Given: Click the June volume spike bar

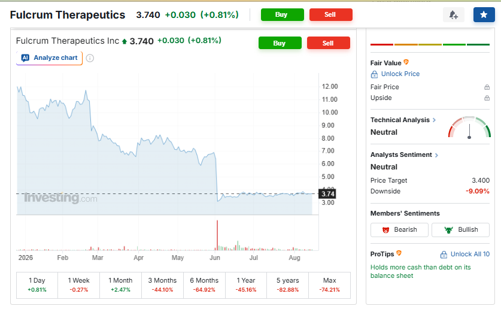Looking at the screenshot, I should click(217, 235).
